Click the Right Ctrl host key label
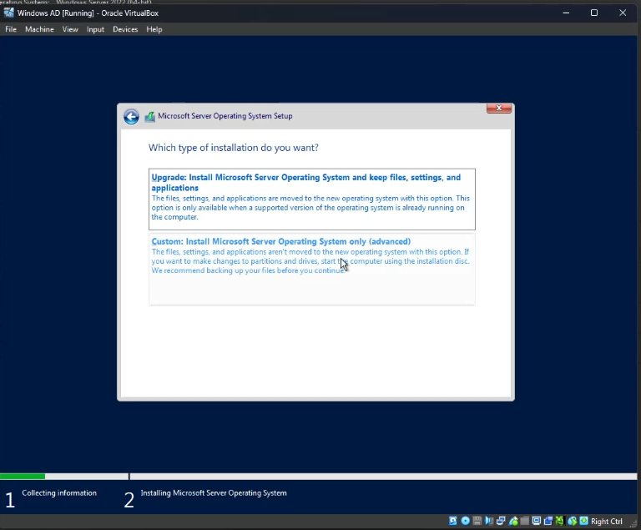641x530 pixels. [x=607, y=522]
